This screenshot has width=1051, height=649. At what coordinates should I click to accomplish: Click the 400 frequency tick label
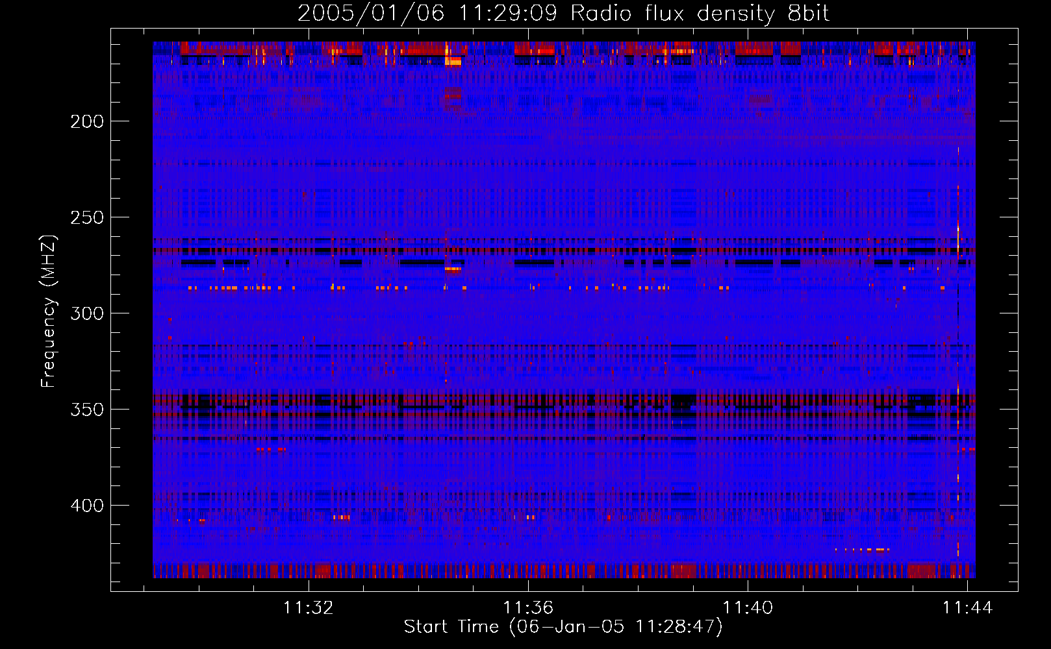click(87, 506)
